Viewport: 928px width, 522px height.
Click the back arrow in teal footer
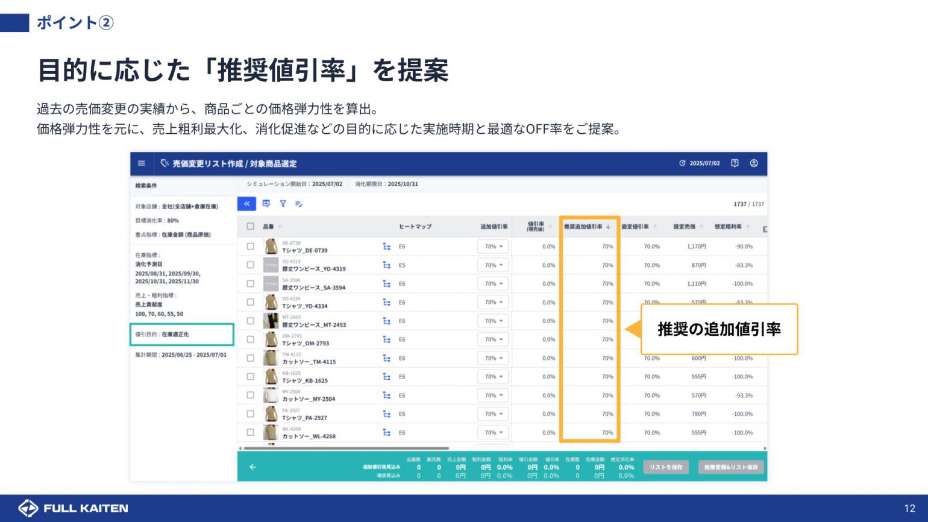pos(252,467)
